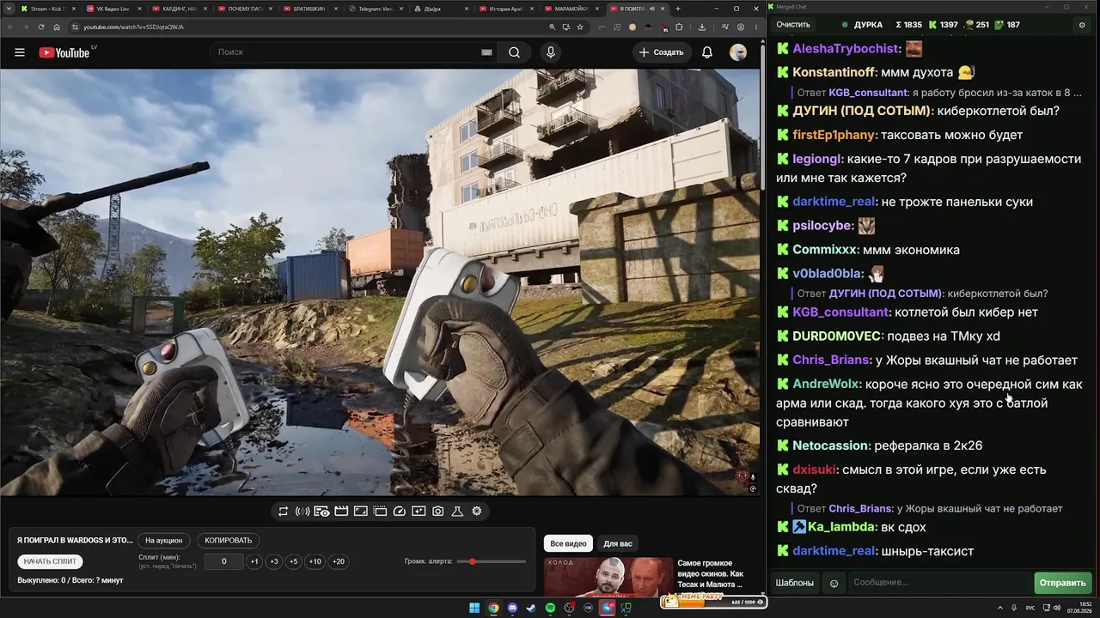Screen dimensions: 1100x618
Task: Take a screenshot with the camera icon
Action: click(x=438, y=512)
